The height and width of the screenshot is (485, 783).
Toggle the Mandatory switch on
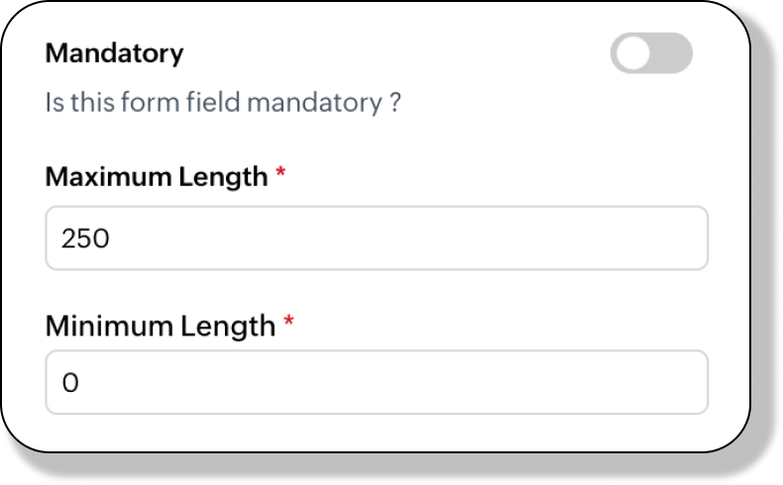point(651,53)
